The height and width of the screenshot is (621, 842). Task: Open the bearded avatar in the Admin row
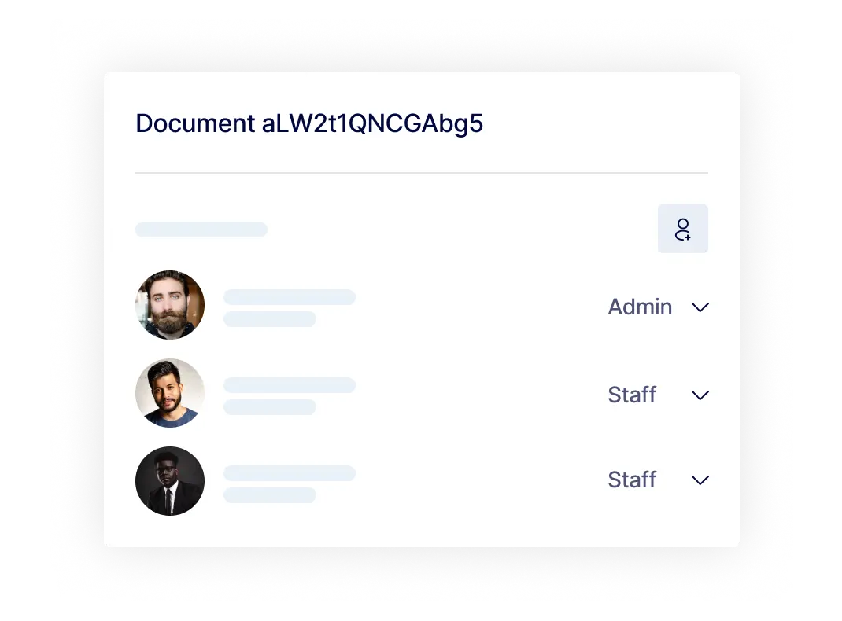pyautogui.click(x=170, y=304)
